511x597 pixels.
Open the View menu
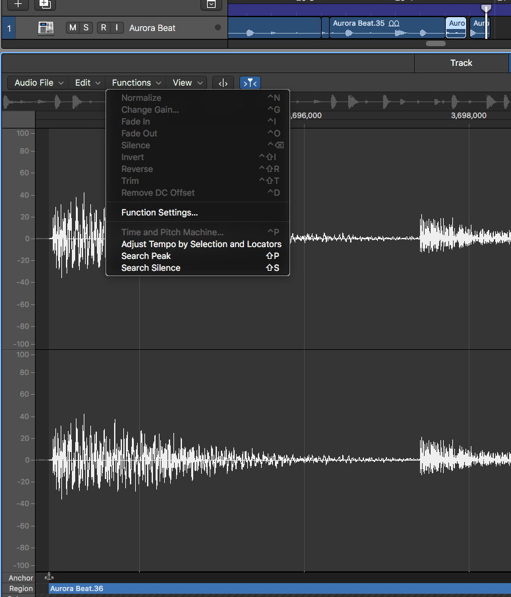(x=187, y=82)
